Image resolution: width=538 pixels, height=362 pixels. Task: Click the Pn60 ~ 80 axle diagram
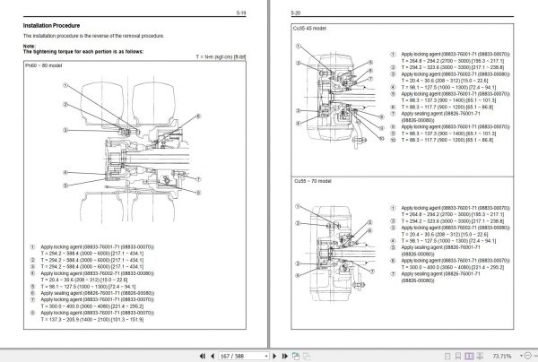click(132, 151)
